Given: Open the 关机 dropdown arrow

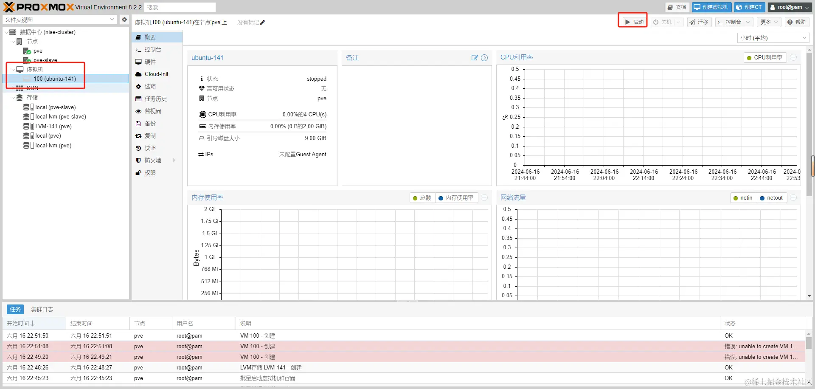Looking at the screenshot, I should [x=678, y=22].
